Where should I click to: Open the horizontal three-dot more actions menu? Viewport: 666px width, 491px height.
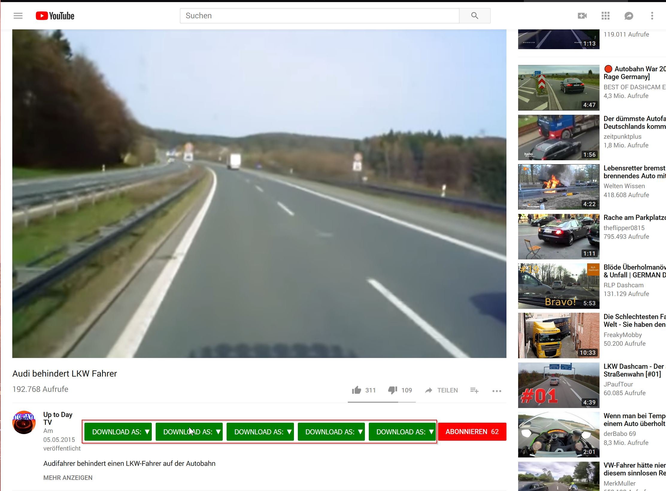click(x=497, y=391)
